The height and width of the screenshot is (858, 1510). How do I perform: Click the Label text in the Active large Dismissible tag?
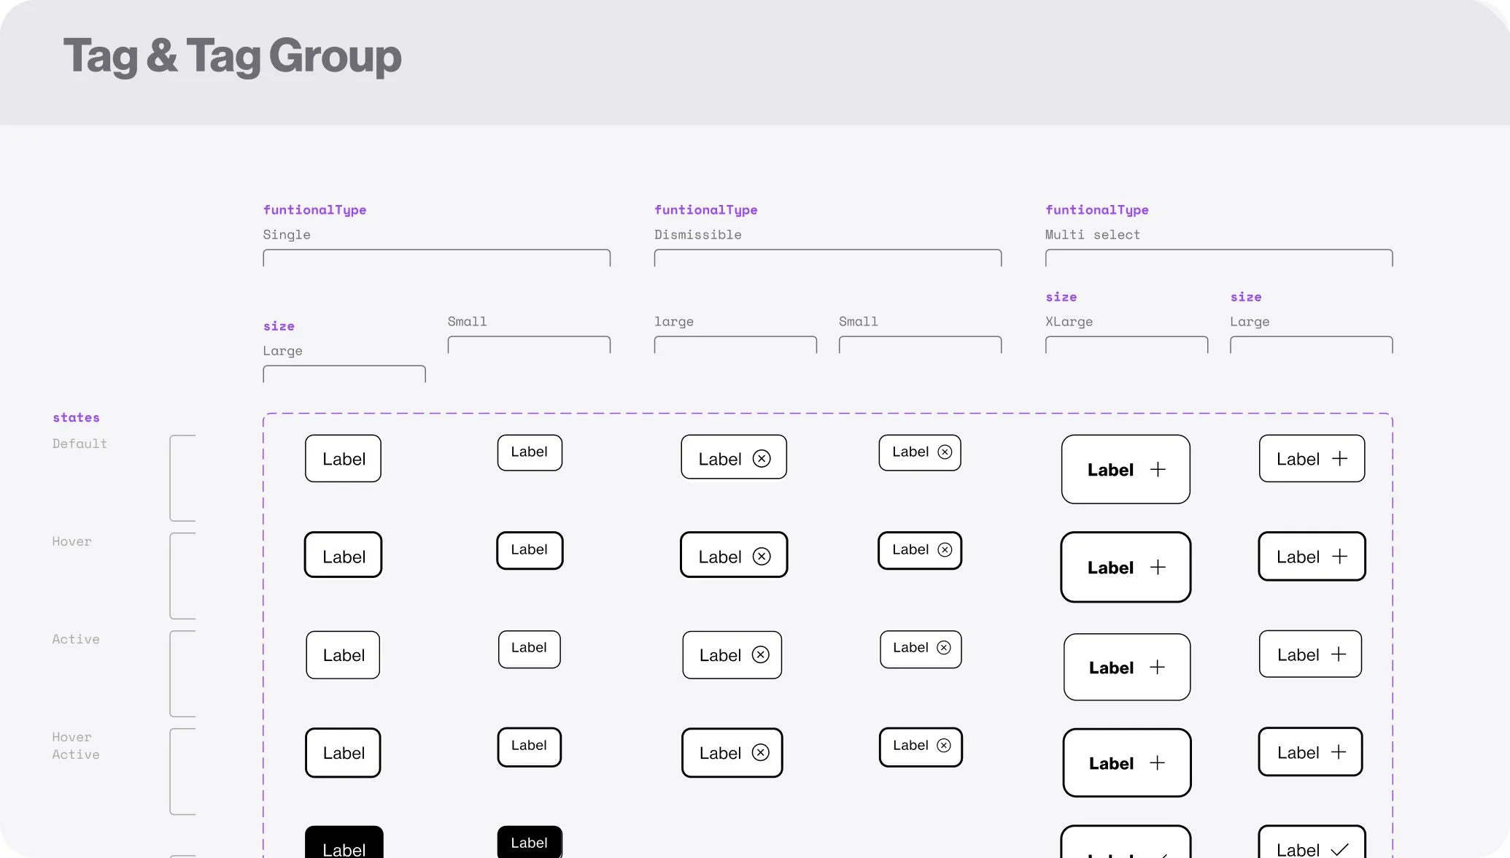[720, 655]
